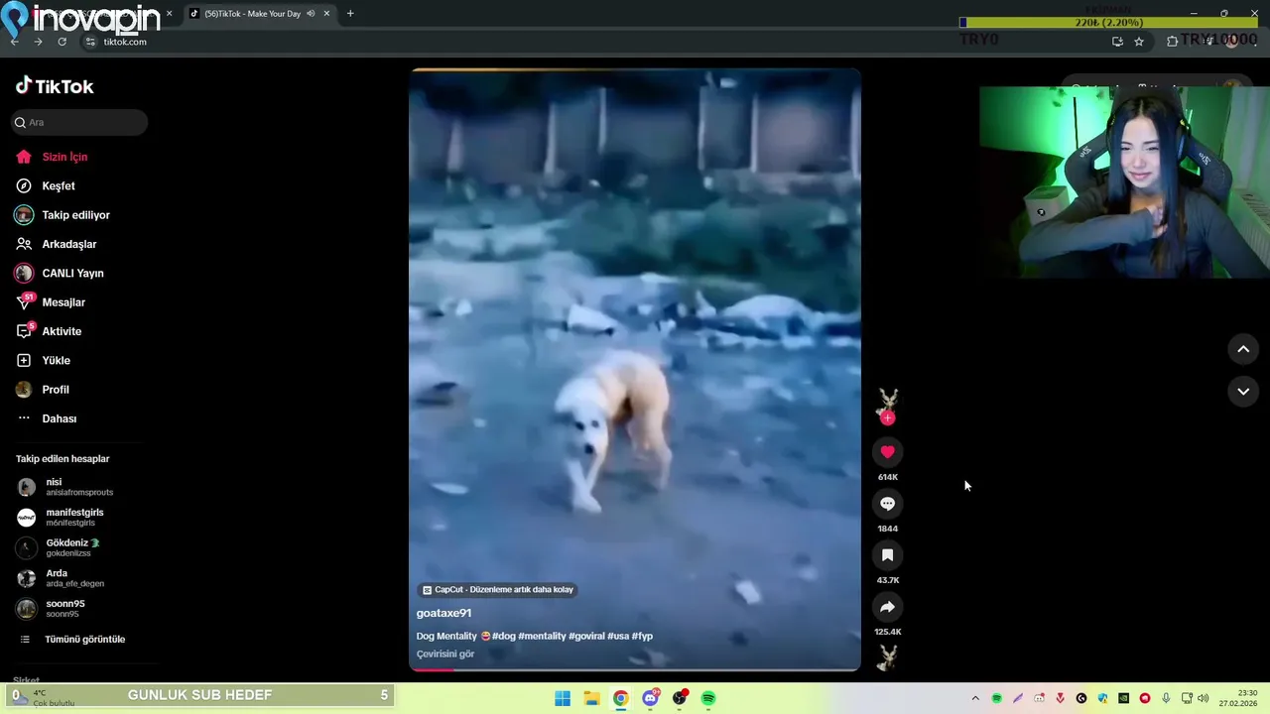Screen dimensions: 1270x714
Task: Open File Explorer from taskbar
Action: coord(591,698)
